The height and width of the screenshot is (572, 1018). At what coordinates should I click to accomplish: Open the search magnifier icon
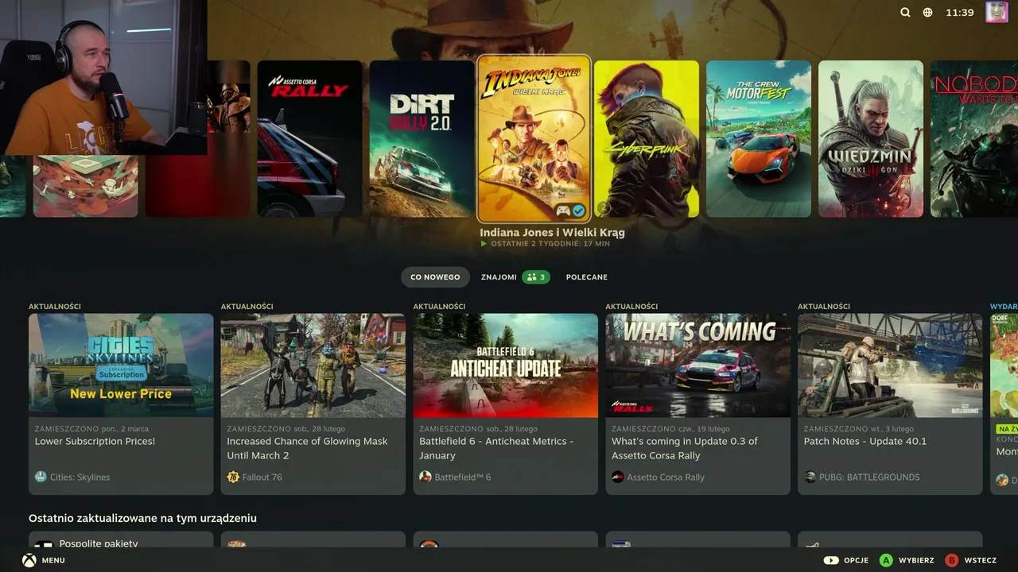(x=905, y=13)
